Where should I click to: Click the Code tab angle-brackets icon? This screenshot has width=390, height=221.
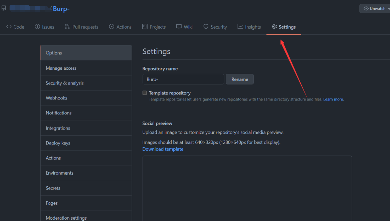[9, 27]
